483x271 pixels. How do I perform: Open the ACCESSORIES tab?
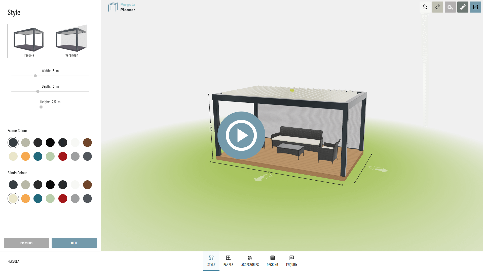click(250, 261)
